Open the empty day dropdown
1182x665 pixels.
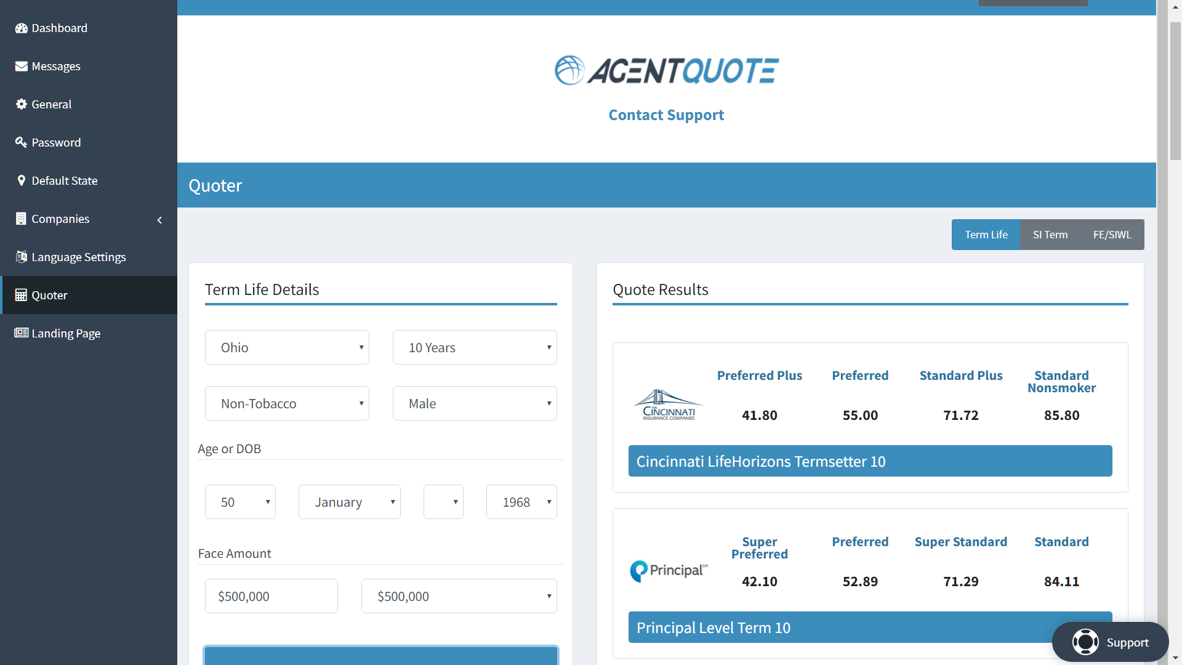tap(443, 502)
